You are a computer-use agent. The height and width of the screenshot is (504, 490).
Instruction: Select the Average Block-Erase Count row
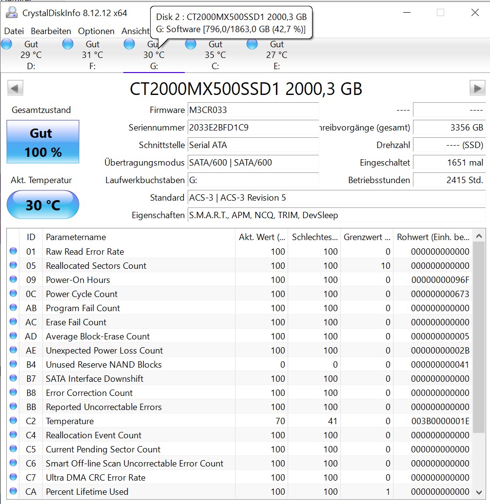[239, 336]
